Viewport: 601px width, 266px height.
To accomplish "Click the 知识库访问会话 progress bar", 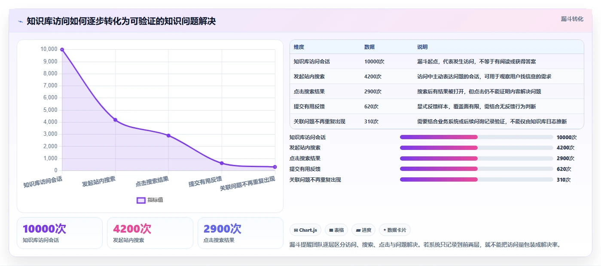I will pyautogui.click(x=476, y=137).
